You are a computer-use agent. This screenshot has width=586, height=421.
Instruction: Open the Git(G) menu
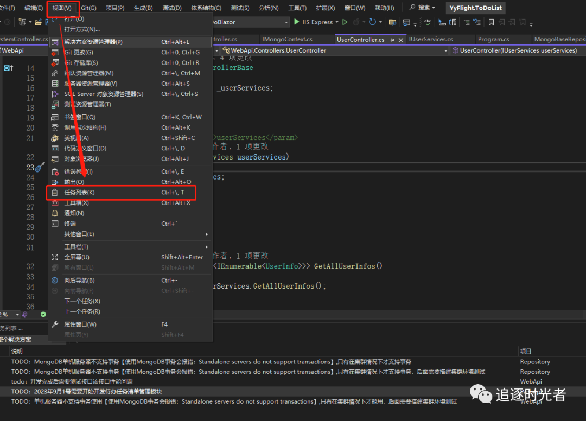tap(88, 8)
